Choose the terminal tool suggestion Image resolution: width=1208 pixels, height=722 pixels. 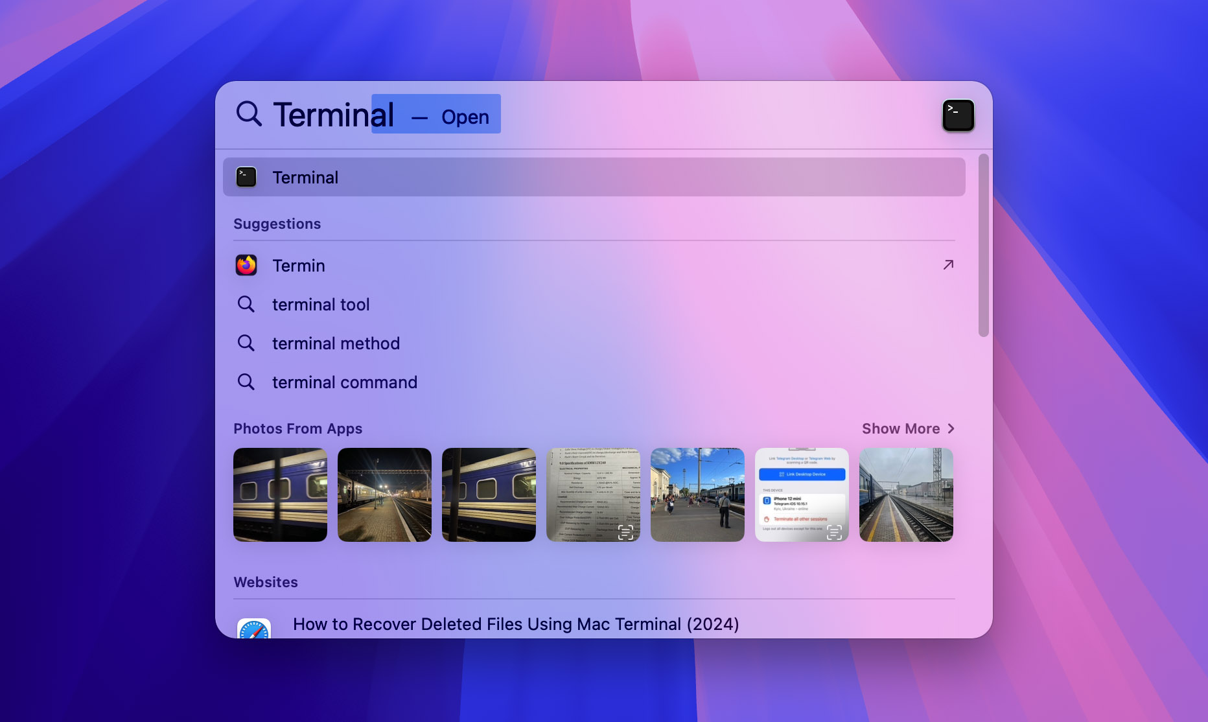594,304
